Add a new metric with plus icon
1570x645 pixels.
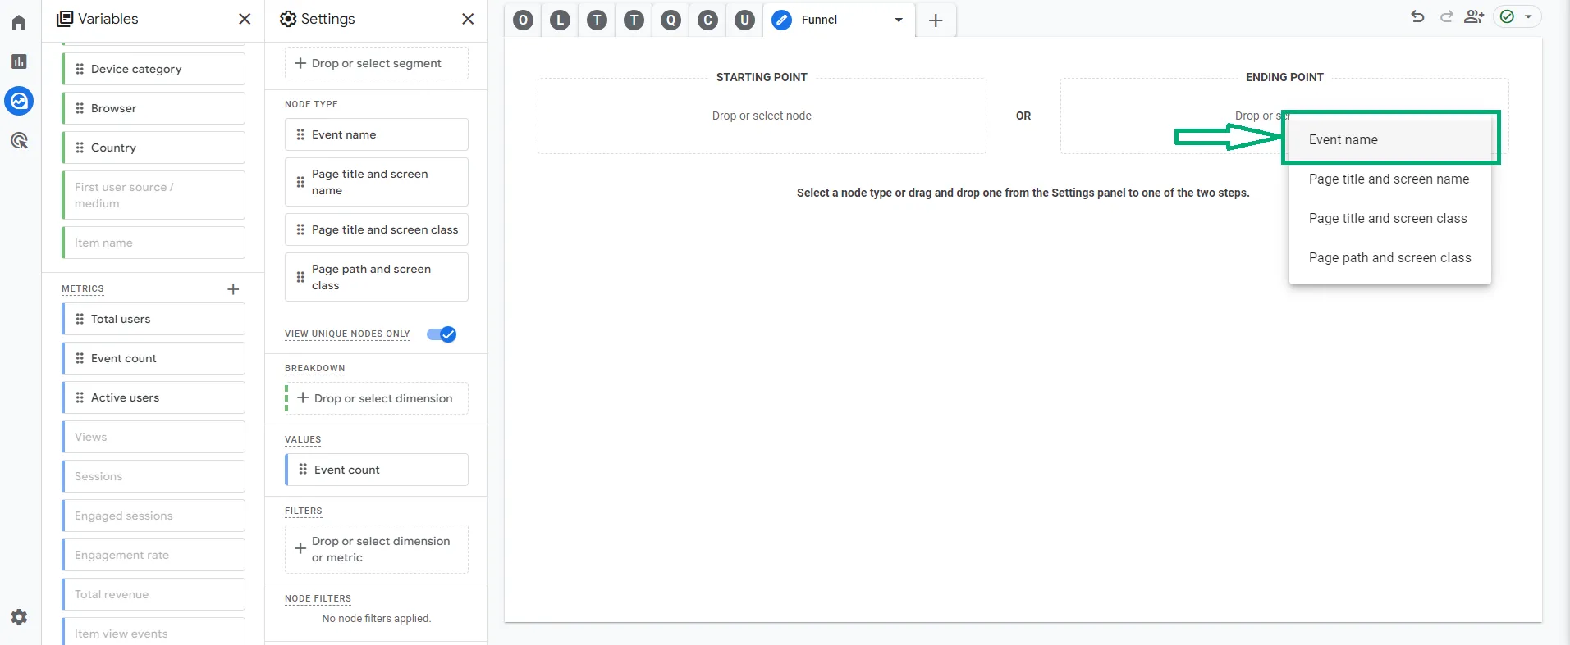click(x=233, y=289)
